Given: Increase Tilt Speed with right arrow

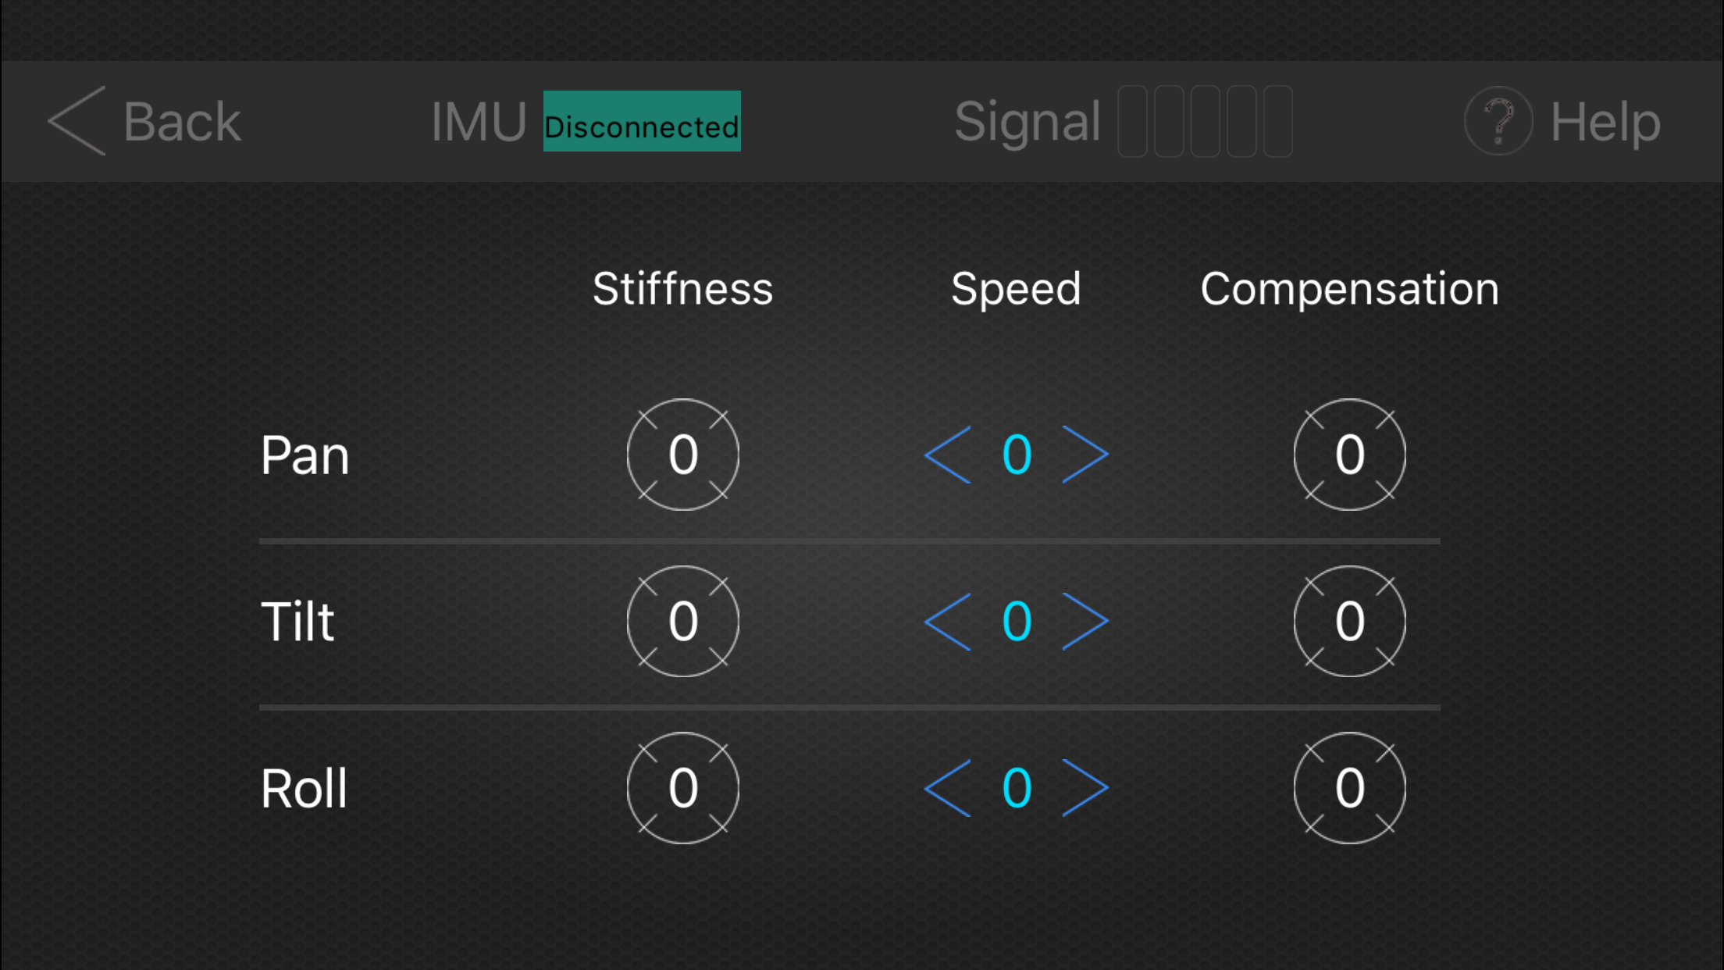Looking at the screenshot, I should 1084,622.
